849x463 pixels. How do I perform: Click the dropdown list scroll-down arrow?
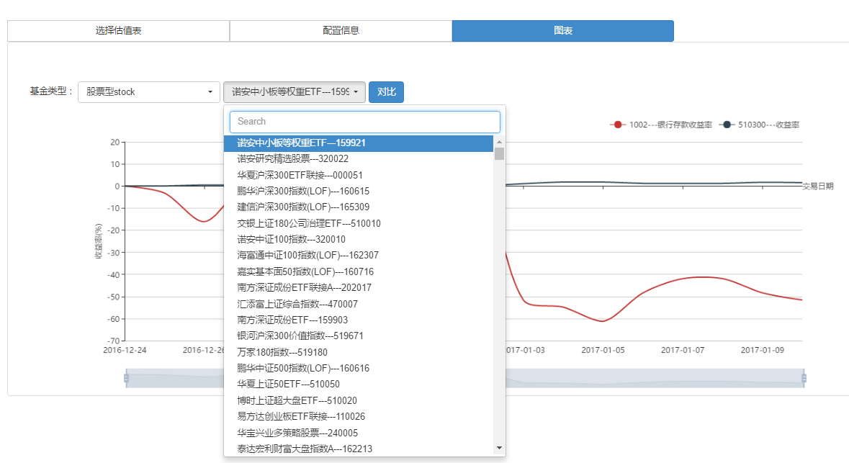coord(499,448)
